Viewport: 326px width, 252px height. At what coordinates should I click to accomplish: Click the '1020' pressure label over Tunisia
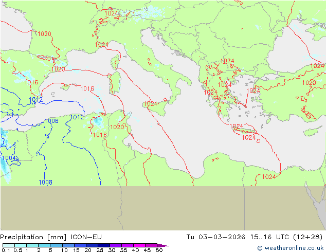(117, 127)
